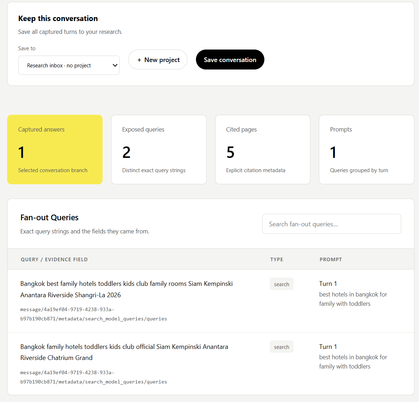Click the Fan-out Queries heading

50,217
